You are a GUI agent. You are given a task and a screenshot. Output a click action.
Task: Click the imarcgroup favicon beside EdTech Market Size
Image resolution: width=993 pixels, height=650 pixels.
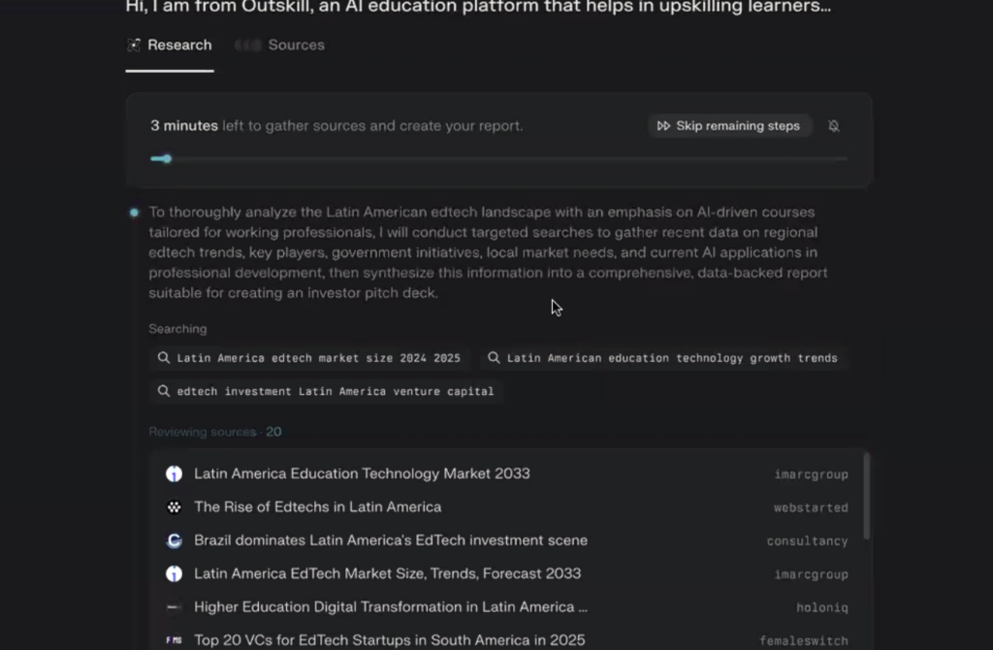point(174,573)
